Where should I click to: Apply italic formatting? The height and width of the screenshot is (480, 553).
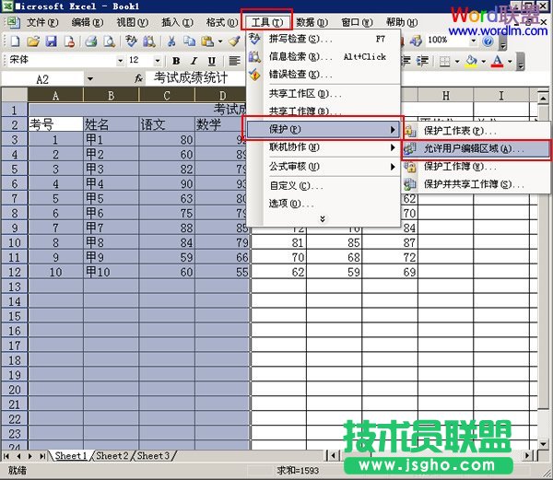click(x=194, y=62)
